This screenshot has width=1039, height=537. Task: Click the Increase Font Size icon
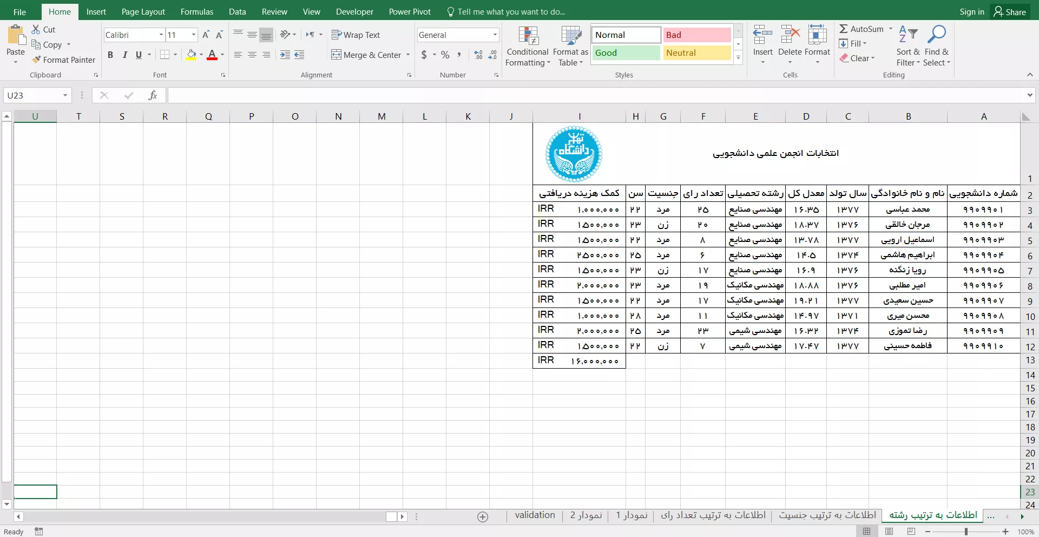coord(206,35)
